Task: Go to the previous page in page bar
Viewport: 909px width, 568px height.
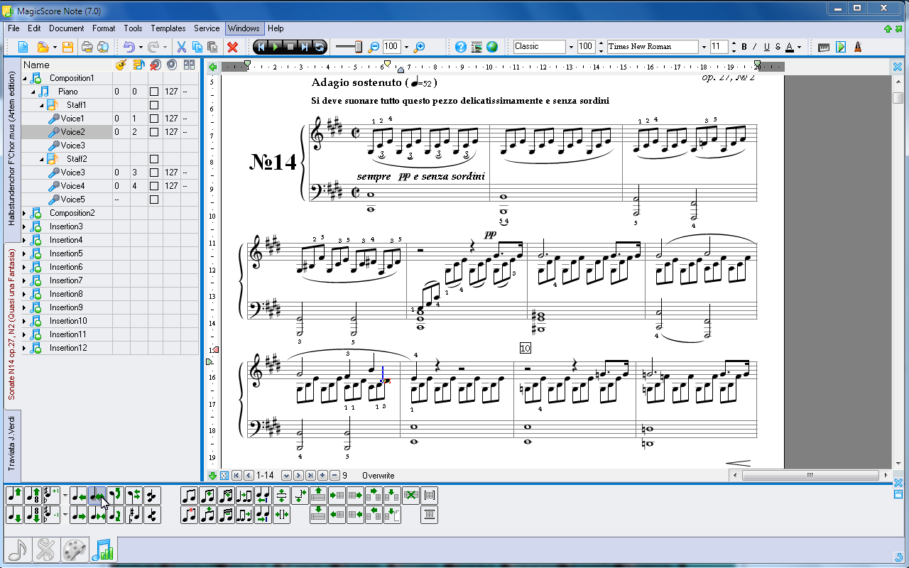Action: 248,476
